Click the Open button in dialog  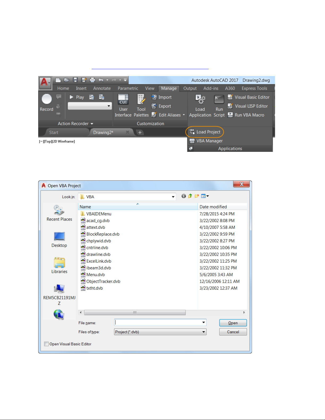(233, 323)
